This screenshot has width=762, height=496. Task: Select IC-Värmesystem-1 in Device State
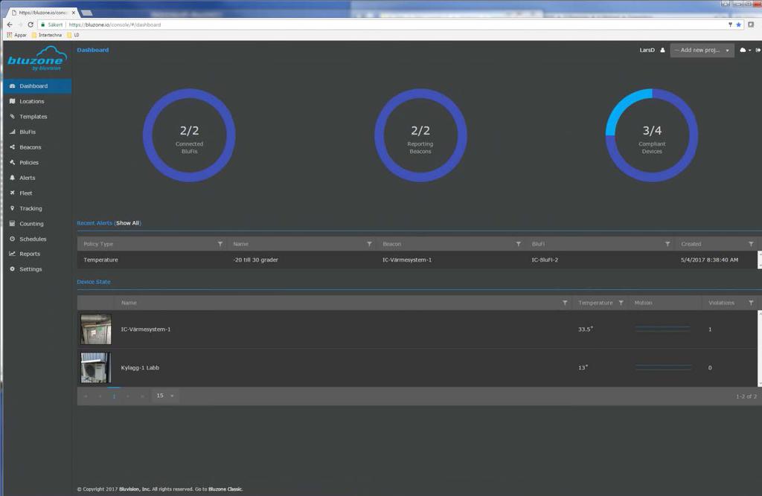pos(146,329)
